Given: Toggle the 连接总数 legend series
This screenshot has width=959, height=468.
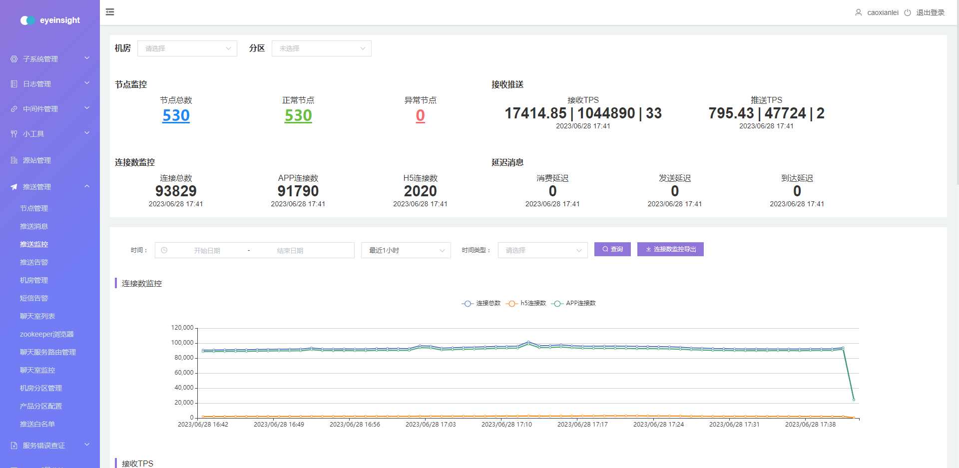Looking at the screenshot, I should [x=481, y=303].
